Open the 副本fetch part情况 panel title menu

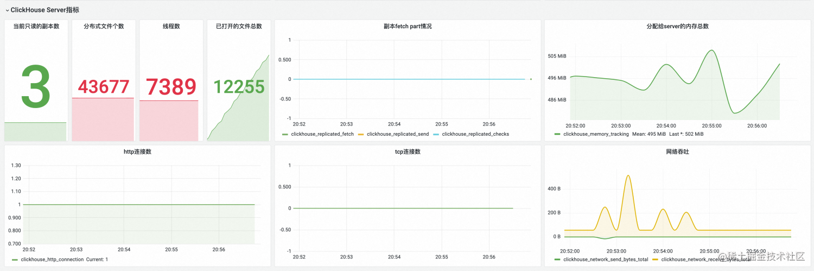[x=408, y=26]
